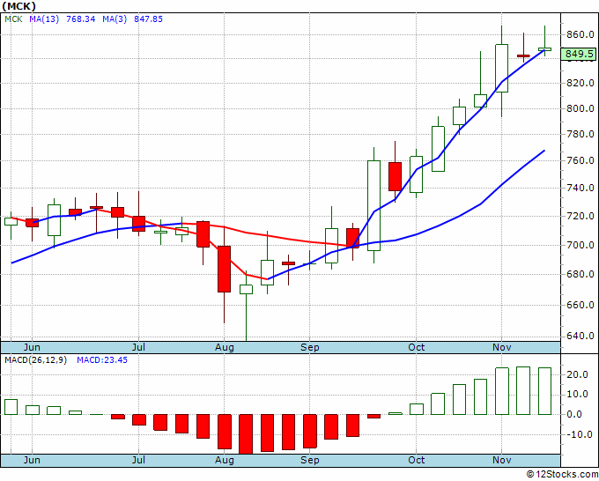Click the 780.0 price axis label
The image size is (599, 481).
pos(581,134)
